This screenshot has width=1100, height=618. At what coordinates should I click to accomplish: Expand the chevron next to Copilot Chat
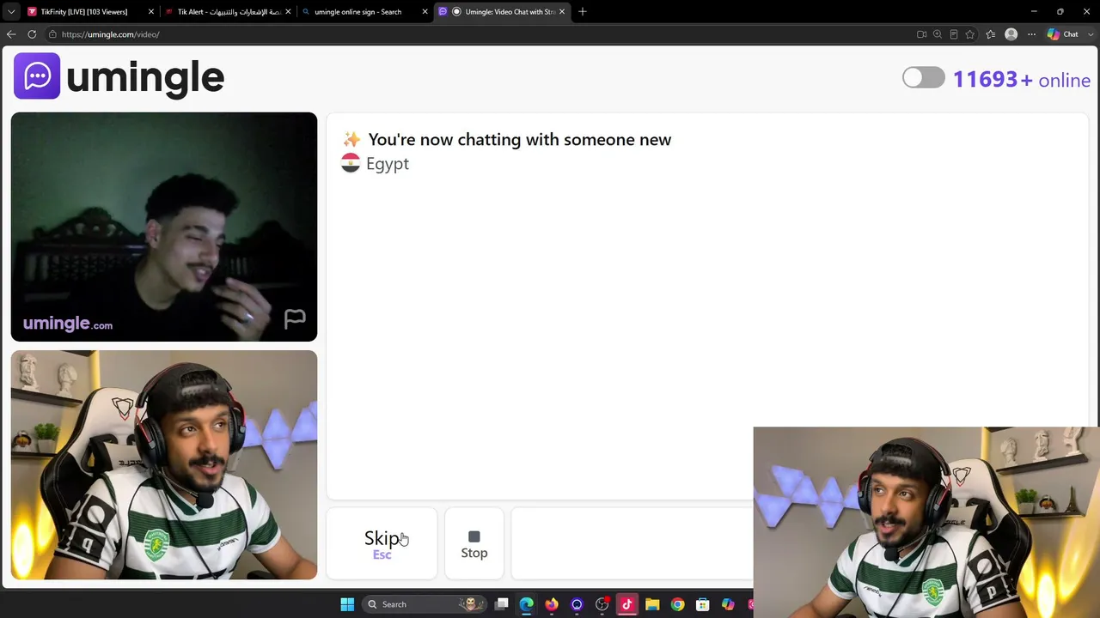[1089, 34]
